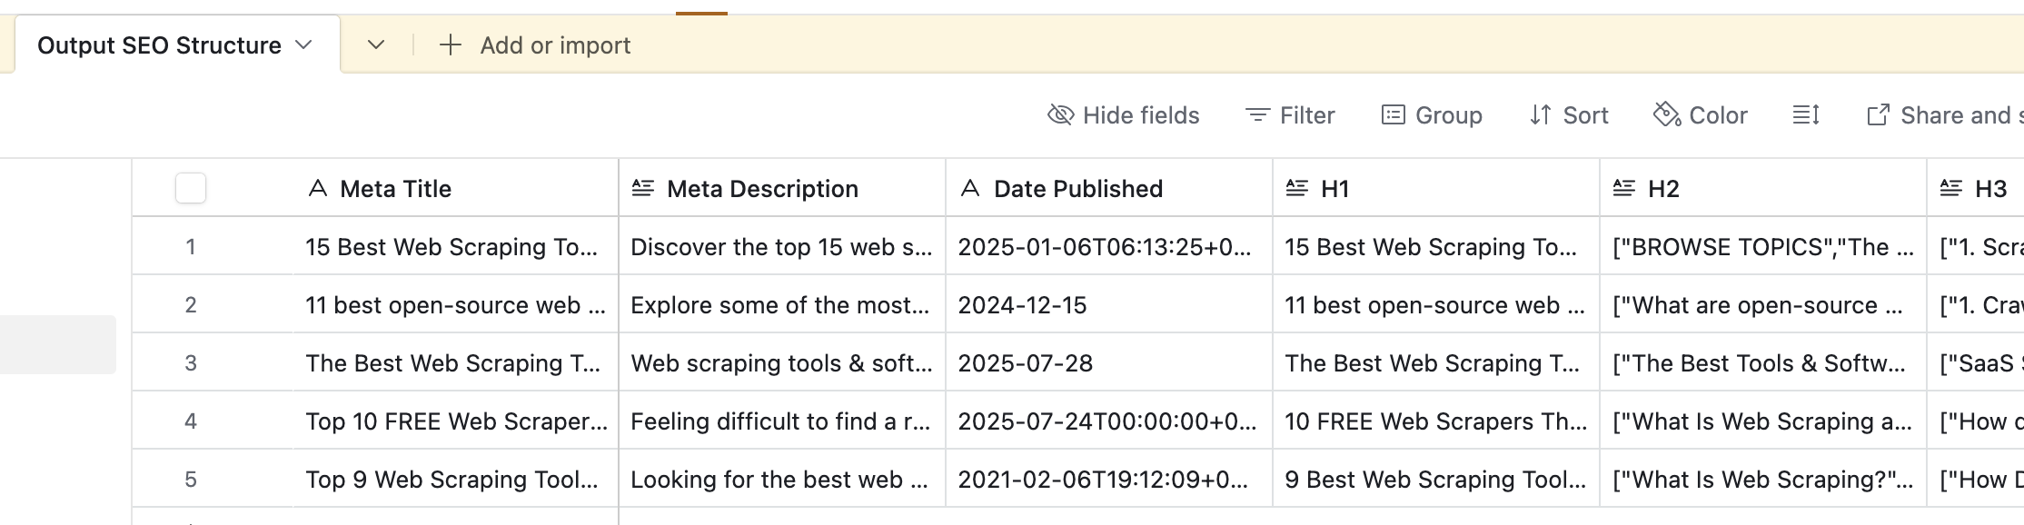Click the Hide fields eye icon
The height and width of the screenshot is (525, 2024).
[x=1060, y=115]
